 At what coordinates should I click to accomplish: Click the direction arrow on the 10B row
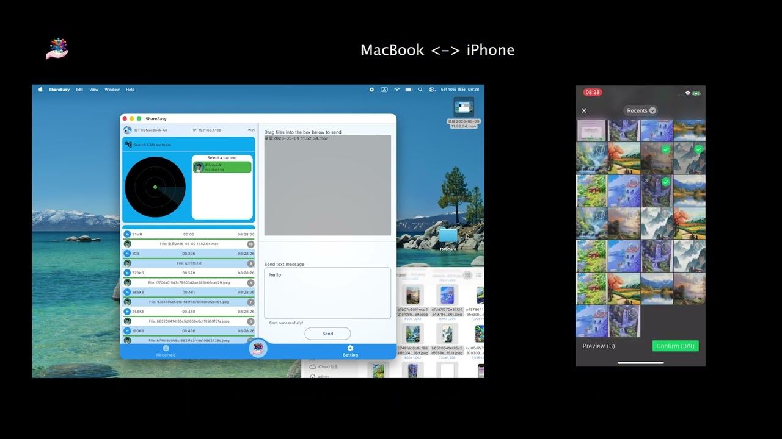pyautogui.click(x=127, y=254)
